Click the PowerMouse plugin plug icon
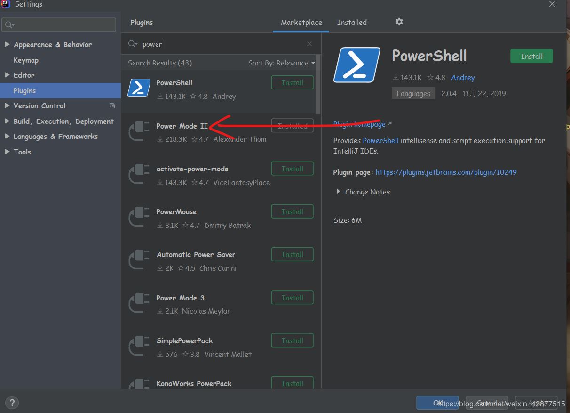 coord(139,217)
